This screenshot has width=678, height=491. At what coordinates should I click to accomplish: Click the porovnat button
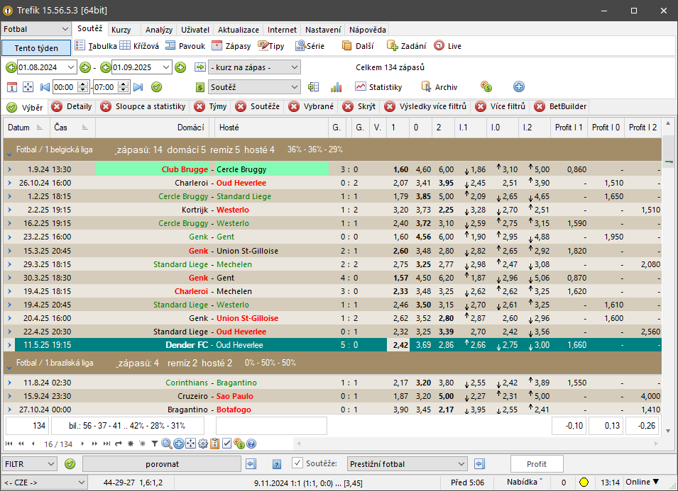point(162,464)
